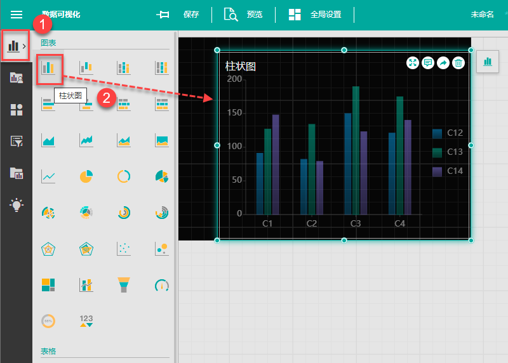
Task: Click the C1 axis label
Action: tap(267, 223)
